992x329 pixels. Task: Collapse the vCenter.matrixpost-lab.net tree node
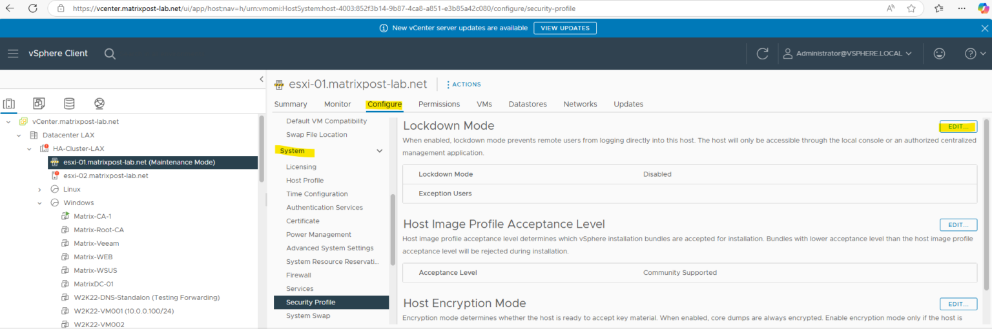tap(8, 121)
